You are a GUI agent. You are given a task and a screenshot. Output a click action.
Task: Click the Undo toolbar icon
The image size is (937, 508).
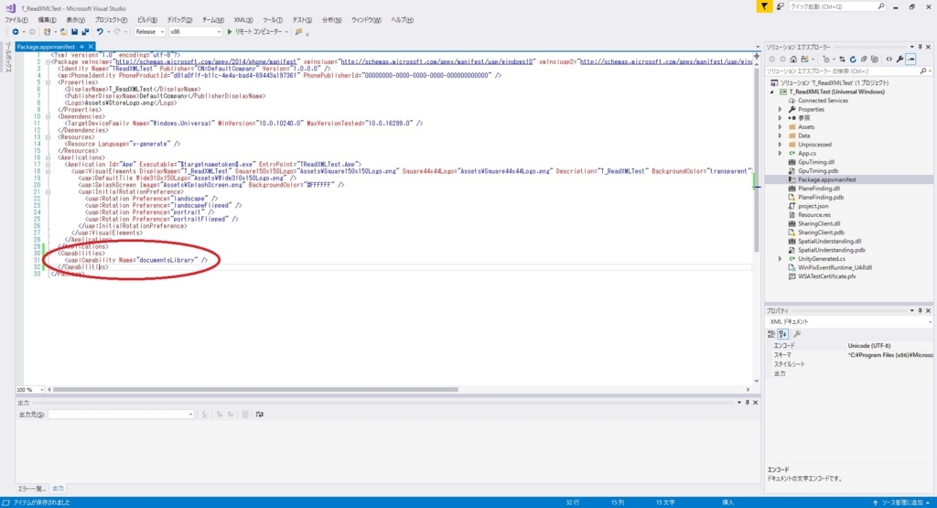pos(100,32)
